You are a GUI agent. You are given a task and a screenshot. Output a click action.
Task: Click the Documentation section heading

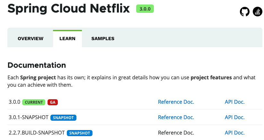(37, 65)
